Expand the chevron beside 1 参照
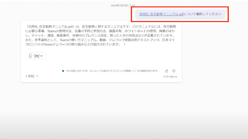Viewport: 248px width, 139px height. (x=38, y=76)
